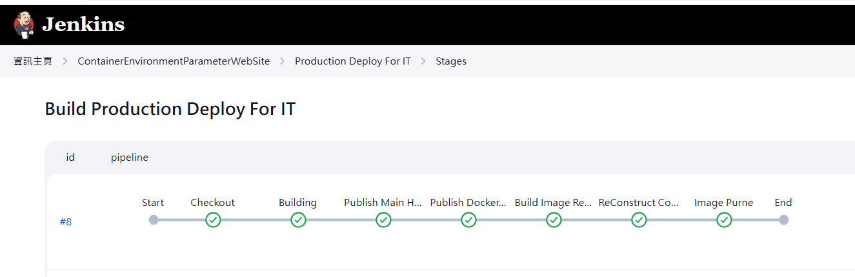855x277 pixels.
Task: Expand chevron after 資訊主頁 breadcrumb
Action: tap(65, 61)
